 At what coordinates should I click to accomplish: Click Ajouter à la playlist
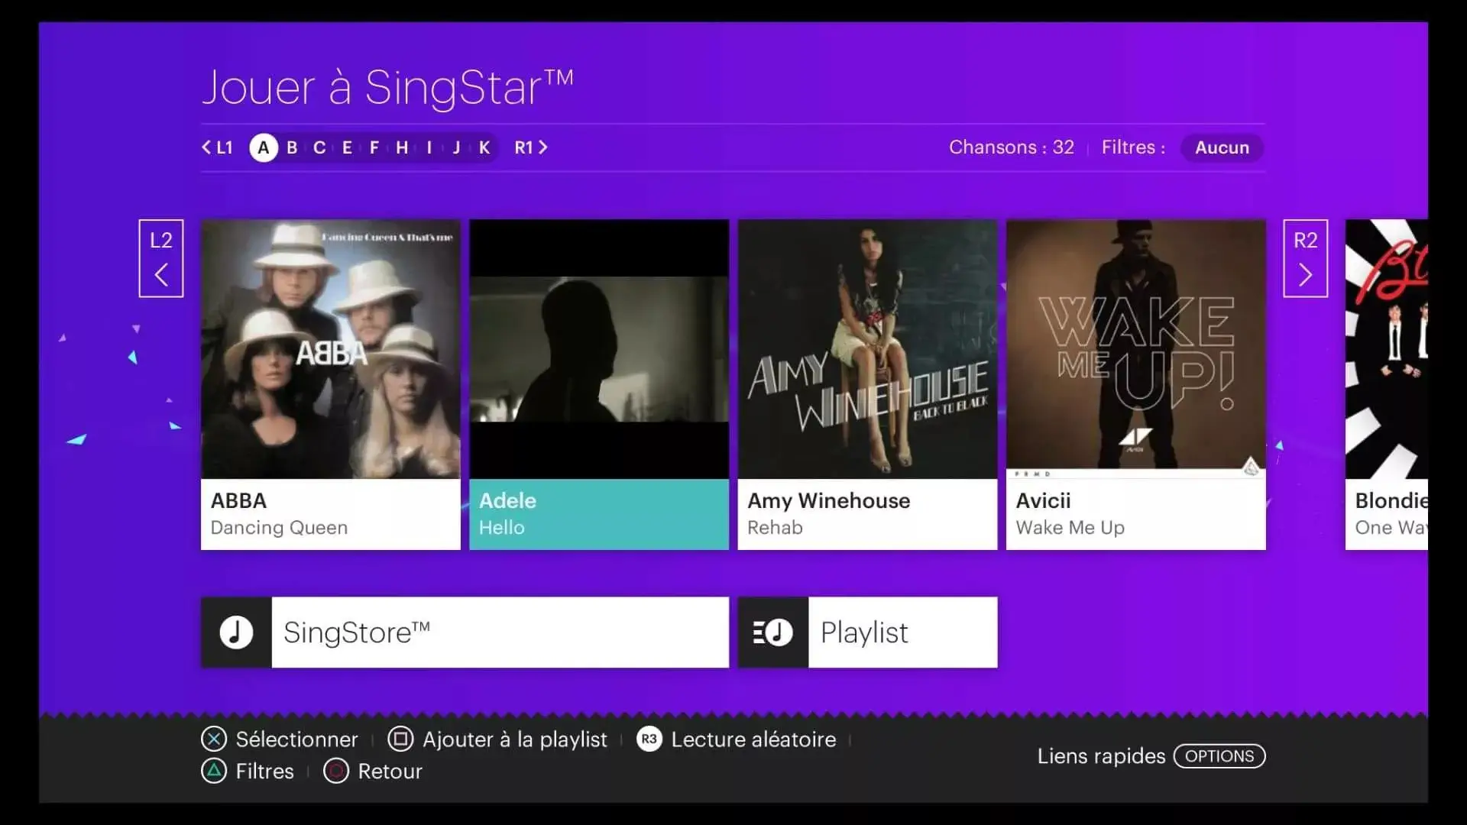tap(515, 739)
